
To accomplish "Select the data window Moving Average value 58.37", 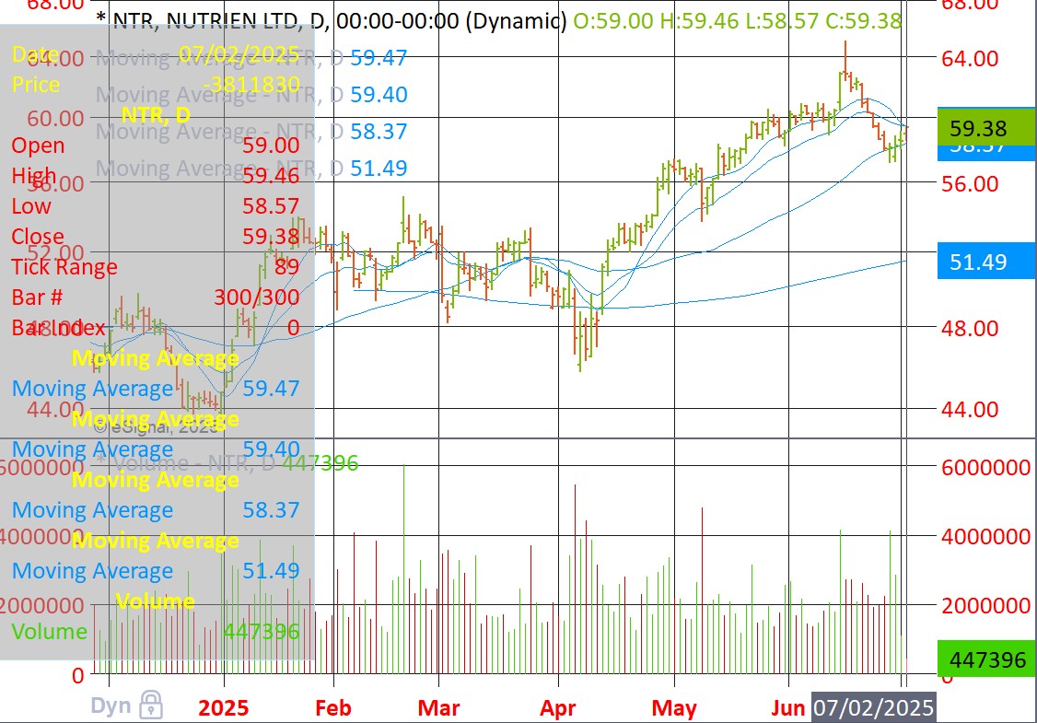I will (271, 510).
